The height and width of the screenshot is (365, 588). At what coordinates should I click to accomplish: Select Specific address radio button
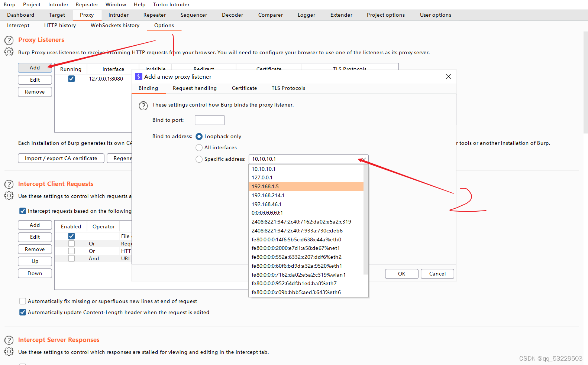199,159
